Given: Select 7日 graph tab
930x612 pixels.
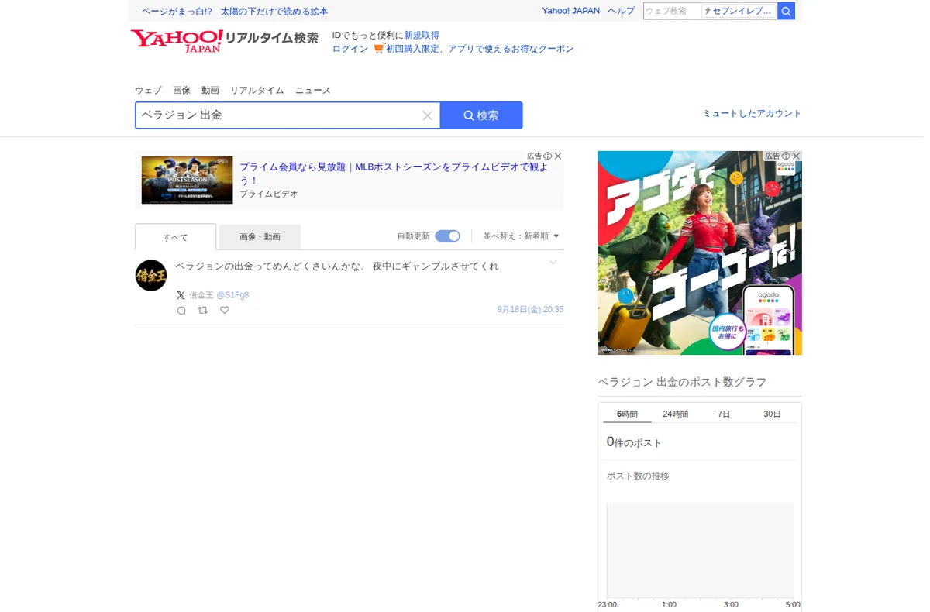Looking at the screenshot, I should [x=724, y=414].
